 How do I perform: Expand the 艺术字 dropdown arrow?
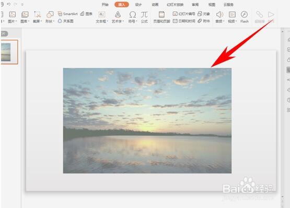[x=123, y=21]
